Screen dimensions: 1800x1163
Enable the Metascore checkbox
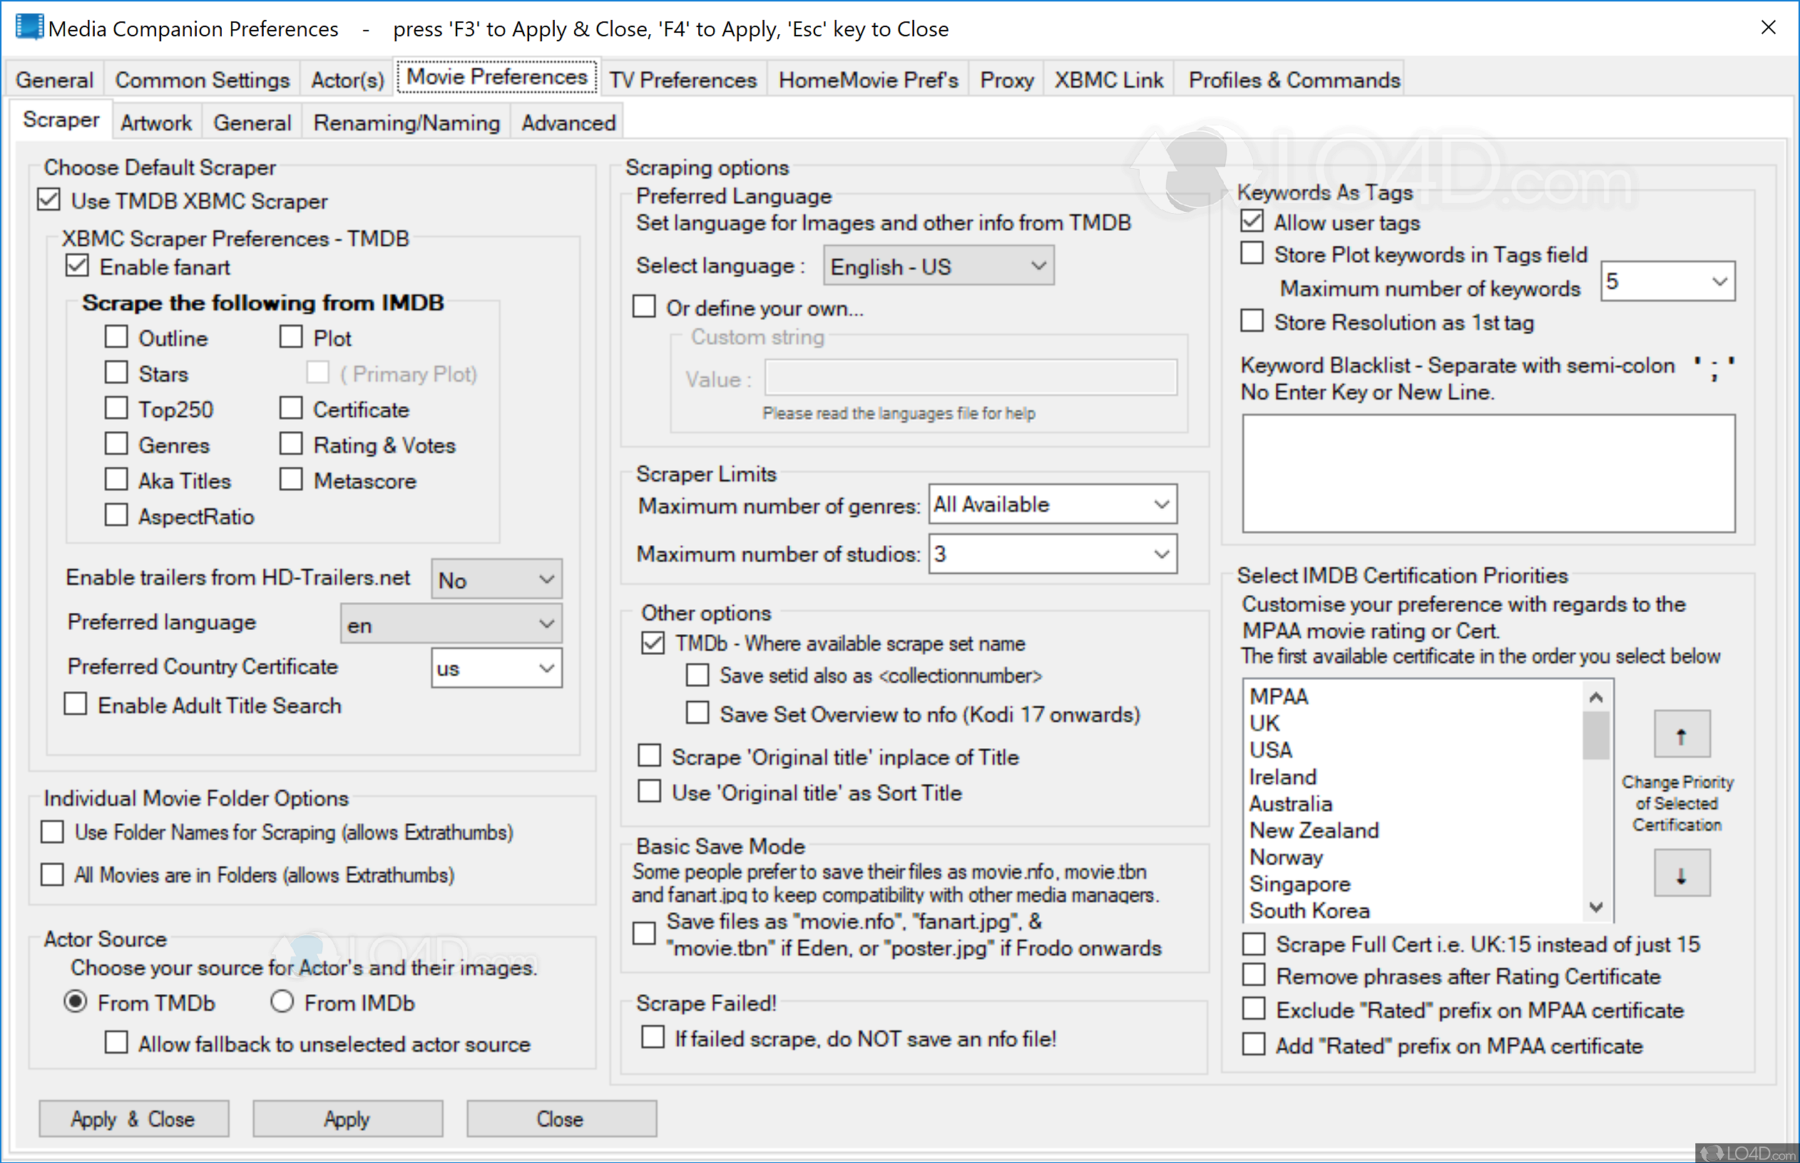(x=291, y=480)
